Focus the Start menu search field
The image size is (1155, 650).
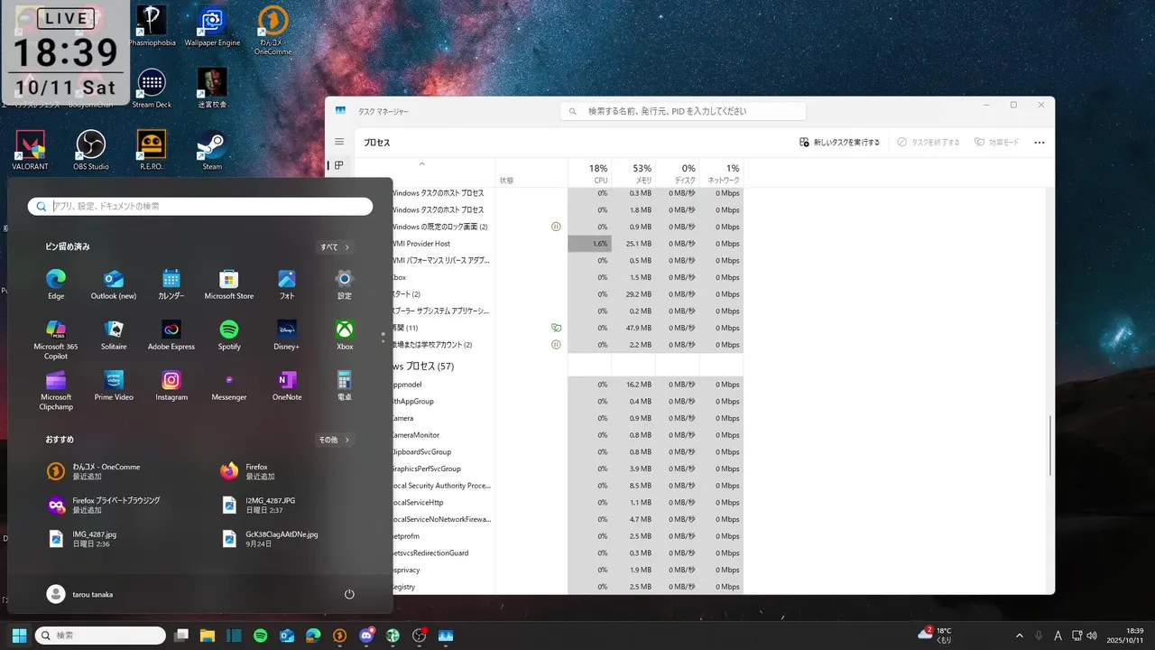point(200,207)
